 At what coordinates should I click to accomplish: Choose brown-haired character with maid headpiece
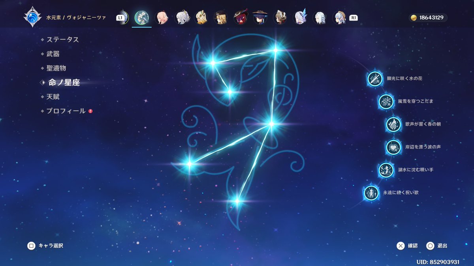pos(280,17)
